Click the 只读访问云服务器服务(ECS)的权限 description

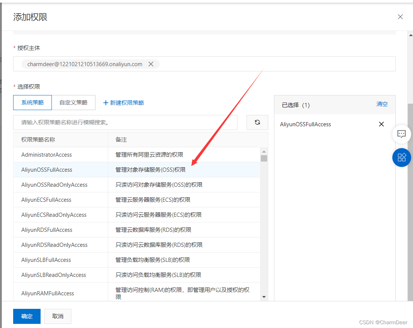(158, 215)
